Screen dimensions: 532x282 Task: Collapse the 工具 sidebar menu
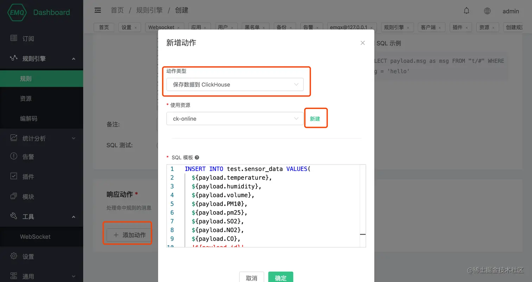74,217
